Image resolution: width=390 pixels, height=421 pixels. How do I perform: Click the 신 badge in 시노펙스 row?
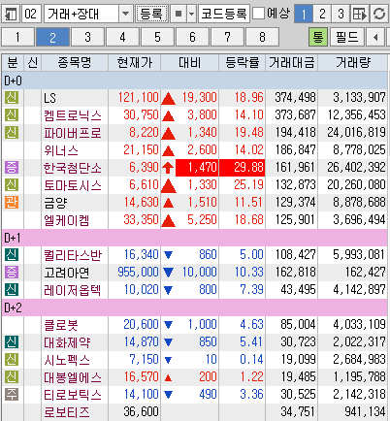click(12, 360)
